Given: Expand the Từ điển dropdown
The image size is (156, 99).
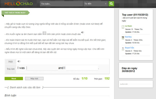Looking at the screenshot, I should coord(96,4).
